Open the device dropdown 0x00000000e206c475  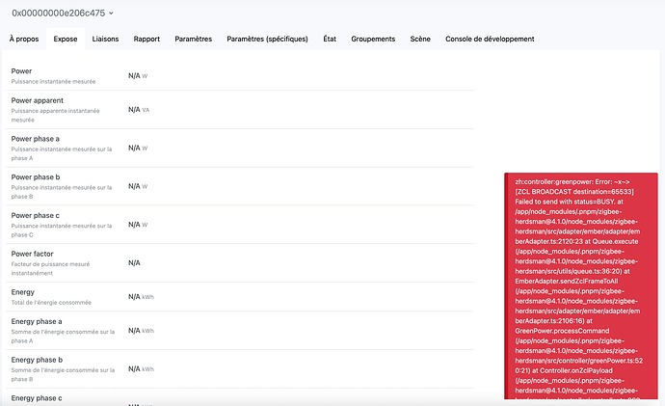tap(63, 14)
